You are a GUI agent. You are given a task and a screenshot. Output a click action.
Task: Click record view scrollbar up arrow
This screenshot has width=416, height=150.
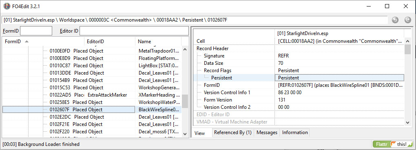408,41
